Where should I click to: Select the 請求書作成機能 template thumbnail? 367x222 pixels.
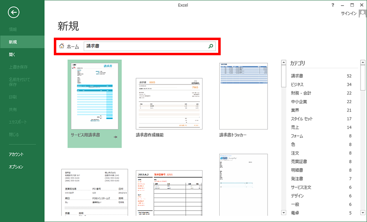[169, 104]
